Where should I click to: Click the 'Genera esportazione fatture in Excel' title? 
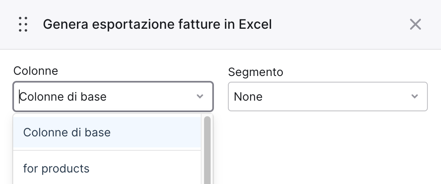[157, 24]
